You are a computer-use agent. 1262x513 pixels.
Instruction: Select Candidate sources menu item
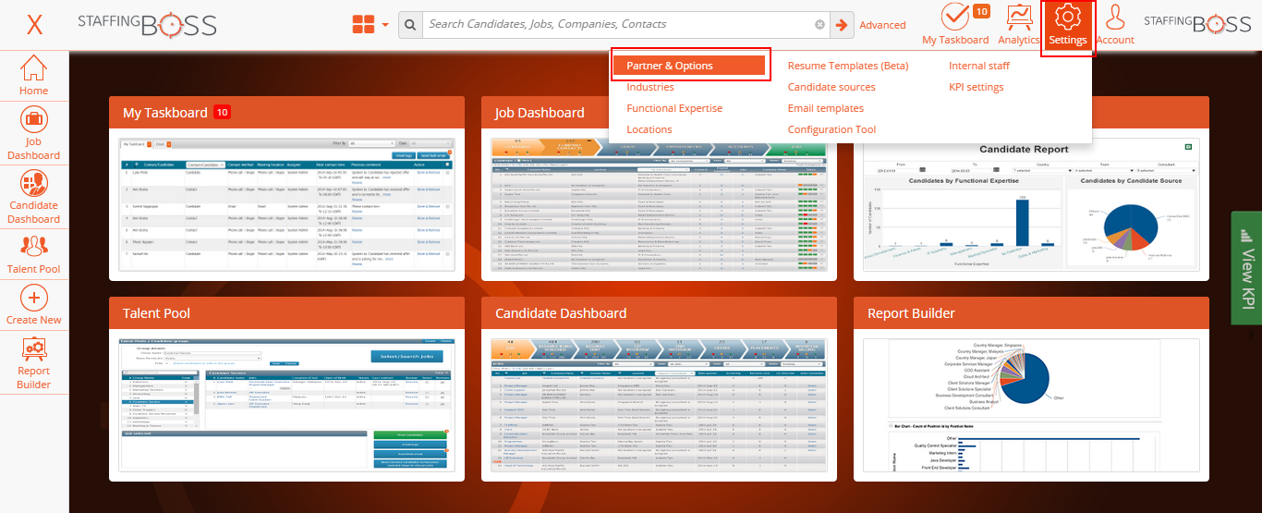[x=831, y=87]
